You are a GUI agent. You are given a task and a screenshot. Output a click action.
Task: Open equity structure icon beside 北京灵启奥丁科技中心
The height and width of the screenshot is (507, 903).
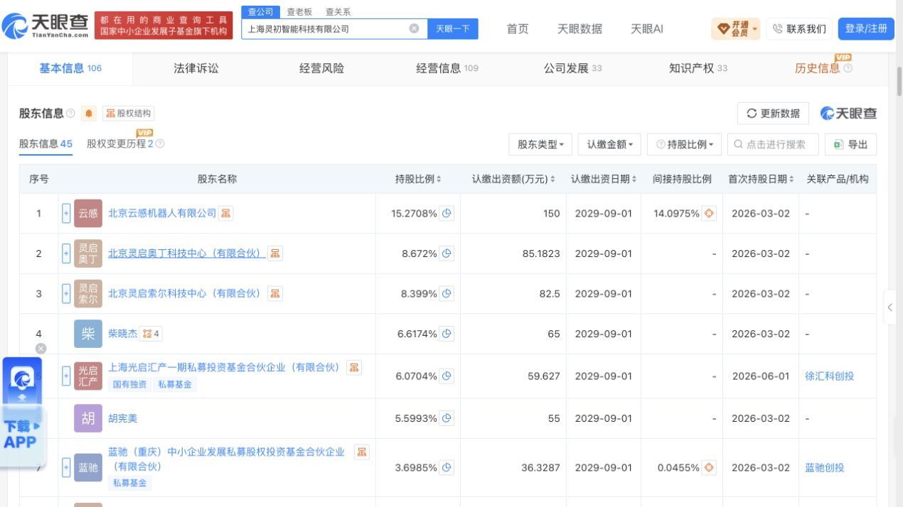275,253
